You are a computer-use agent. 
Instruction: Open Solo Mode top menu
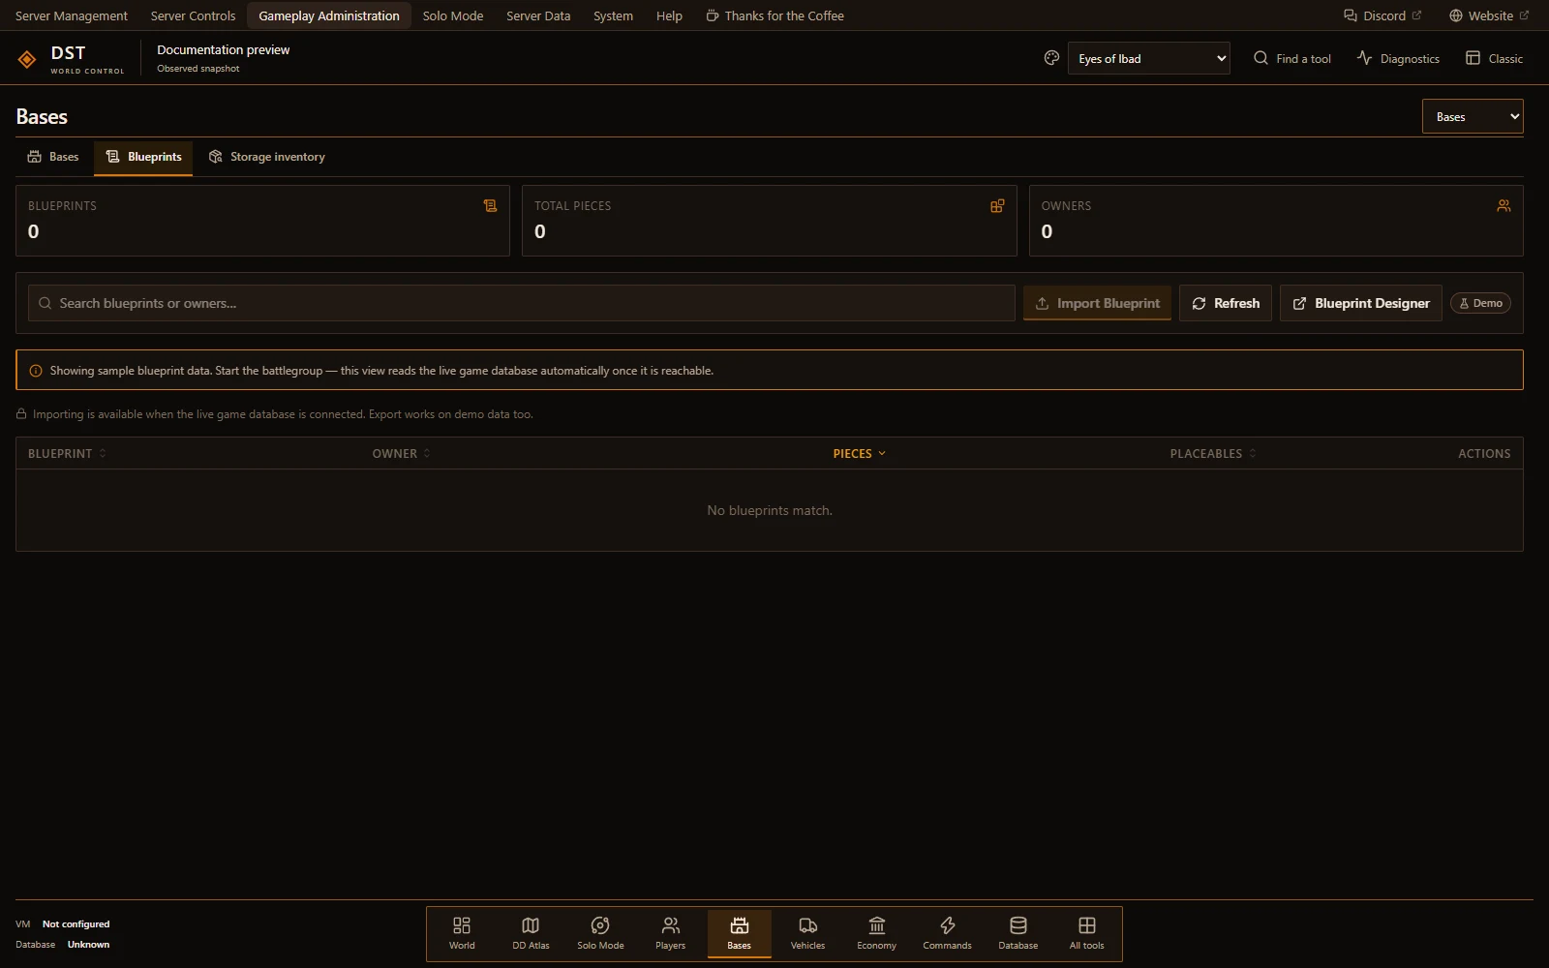pyautogui.click(x=453, y=15)
